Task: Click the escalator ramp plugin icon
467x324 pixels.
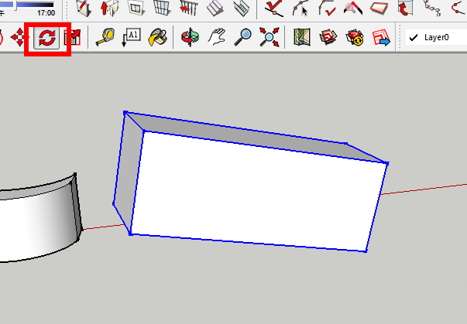Action: [x=242, y=9]
